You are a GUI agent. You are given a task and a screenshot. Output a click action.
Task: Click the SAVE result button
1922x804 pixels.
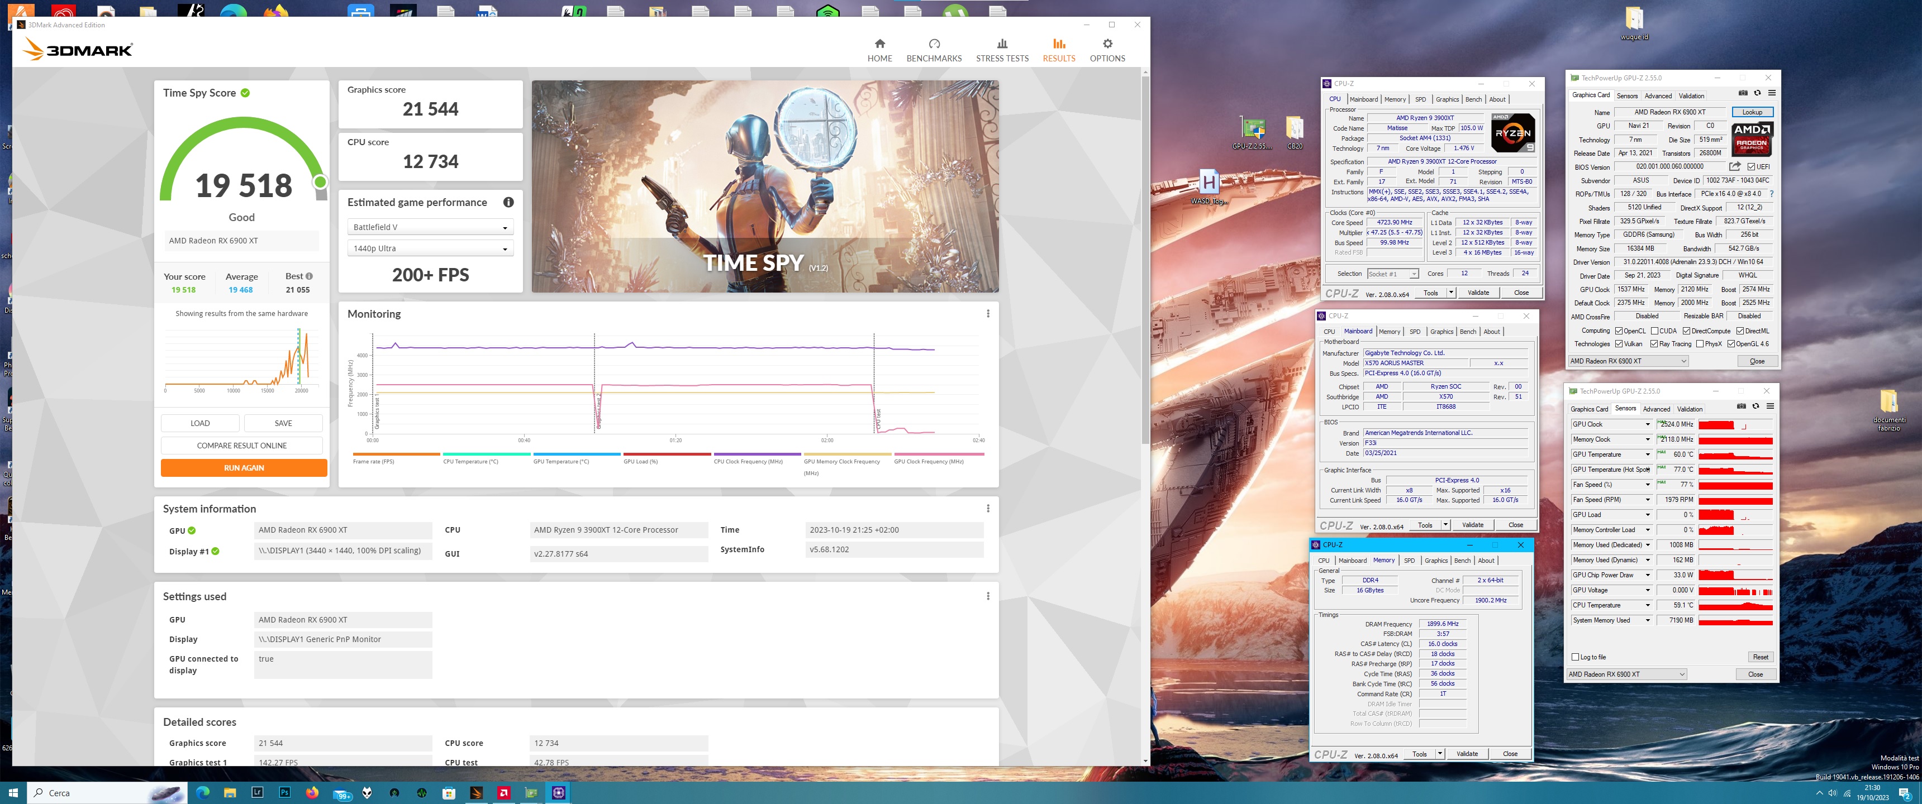click(x=283, y=423)
